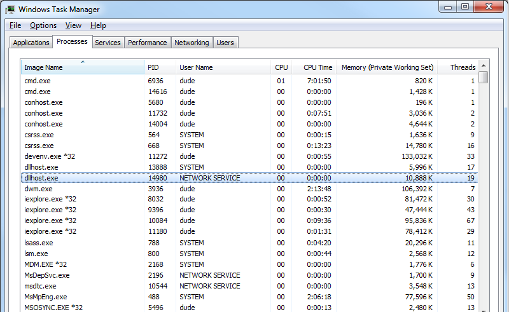Select the MDM.EXE *32 process

point(249,264)
